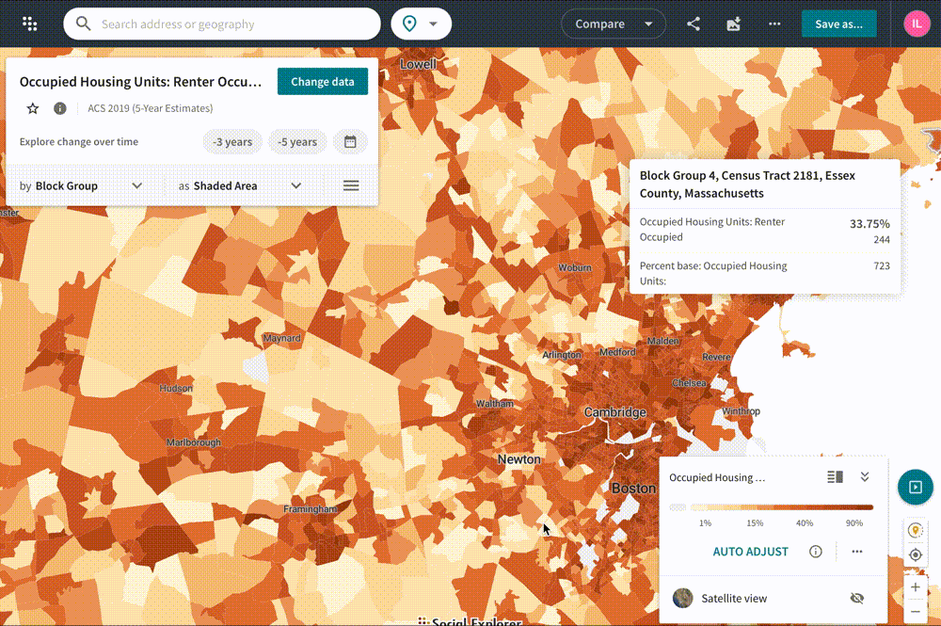The height and width of the screenshot is (626, 941).
Task: Open the data panel hamburger menu
Action: (351, 186)
